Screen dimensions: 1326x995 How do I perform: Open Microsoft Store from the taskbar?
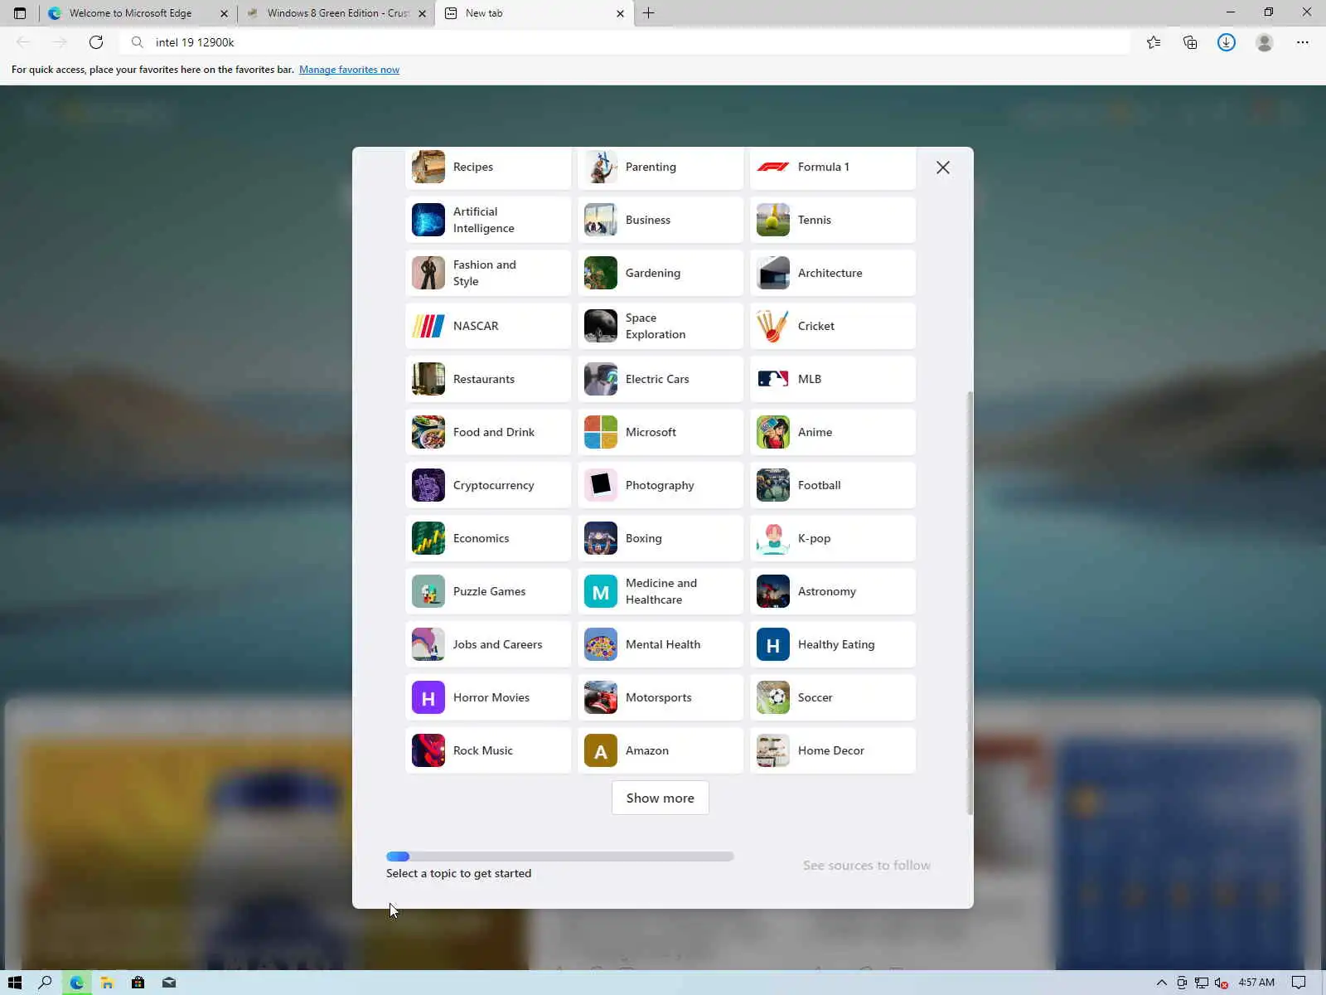click(138, 983)
